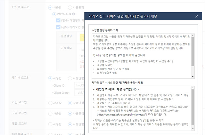This screenshot has height=135, width=205.
Task: Click up arrow of 제3자제공 동의서 scrollbar
Action: (x=193, y=88)
